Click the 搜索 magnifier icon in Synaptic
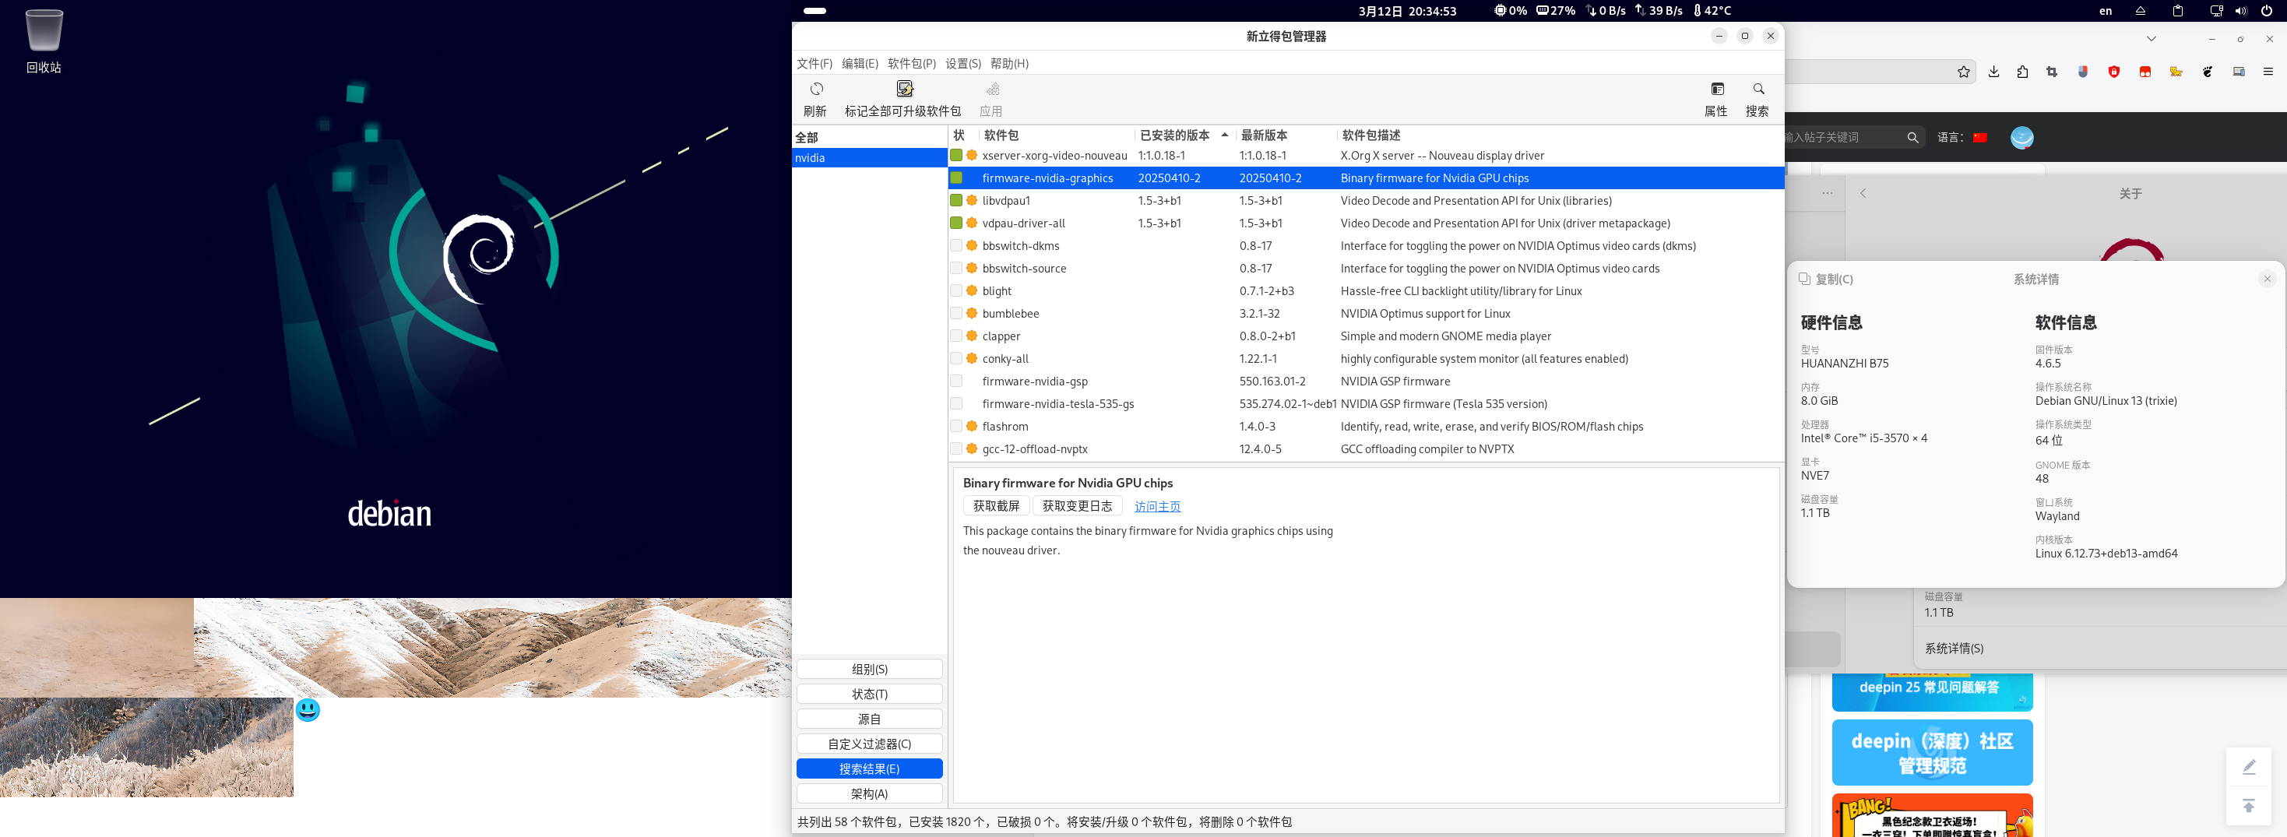 (x=1757, y=89)
